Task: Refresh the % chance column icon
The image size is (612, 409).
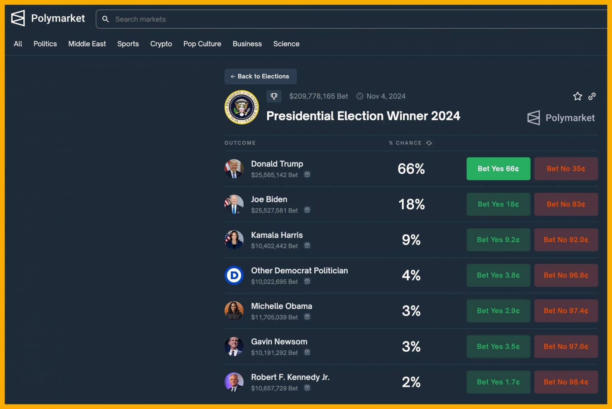Action: [x=429, y=143]
